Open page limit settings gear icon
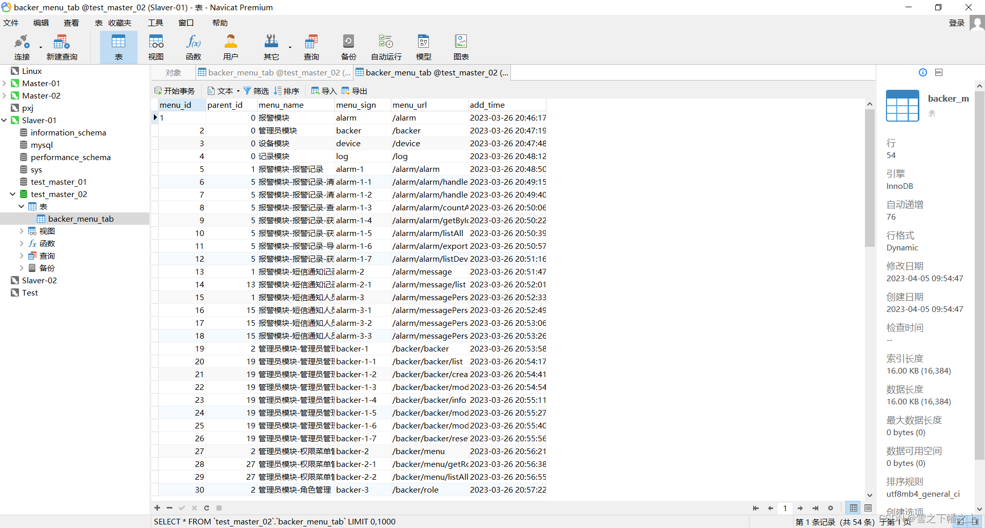This screenshot has width=985, height=528. (831, 508)
